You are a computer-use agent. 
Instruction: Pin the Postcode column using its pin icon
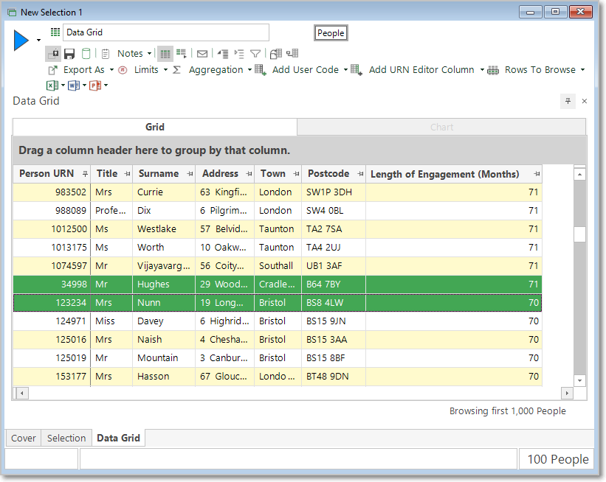pos(361,174)
